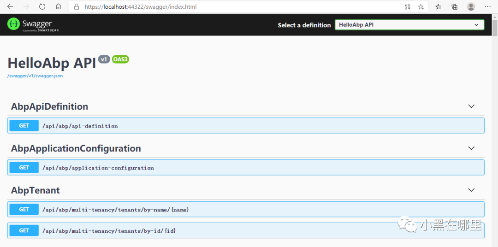Click the translate page icon

pos(408,6)
